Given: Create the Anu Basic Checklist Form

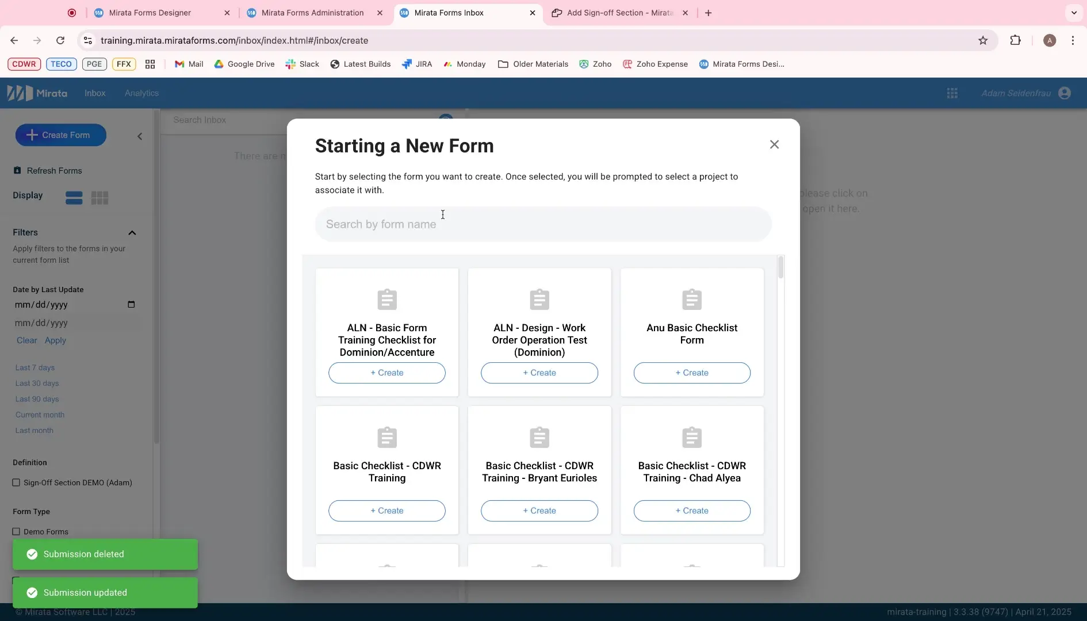Looking at the screenshot, I should pyautogui.click(x=692, y=373).
